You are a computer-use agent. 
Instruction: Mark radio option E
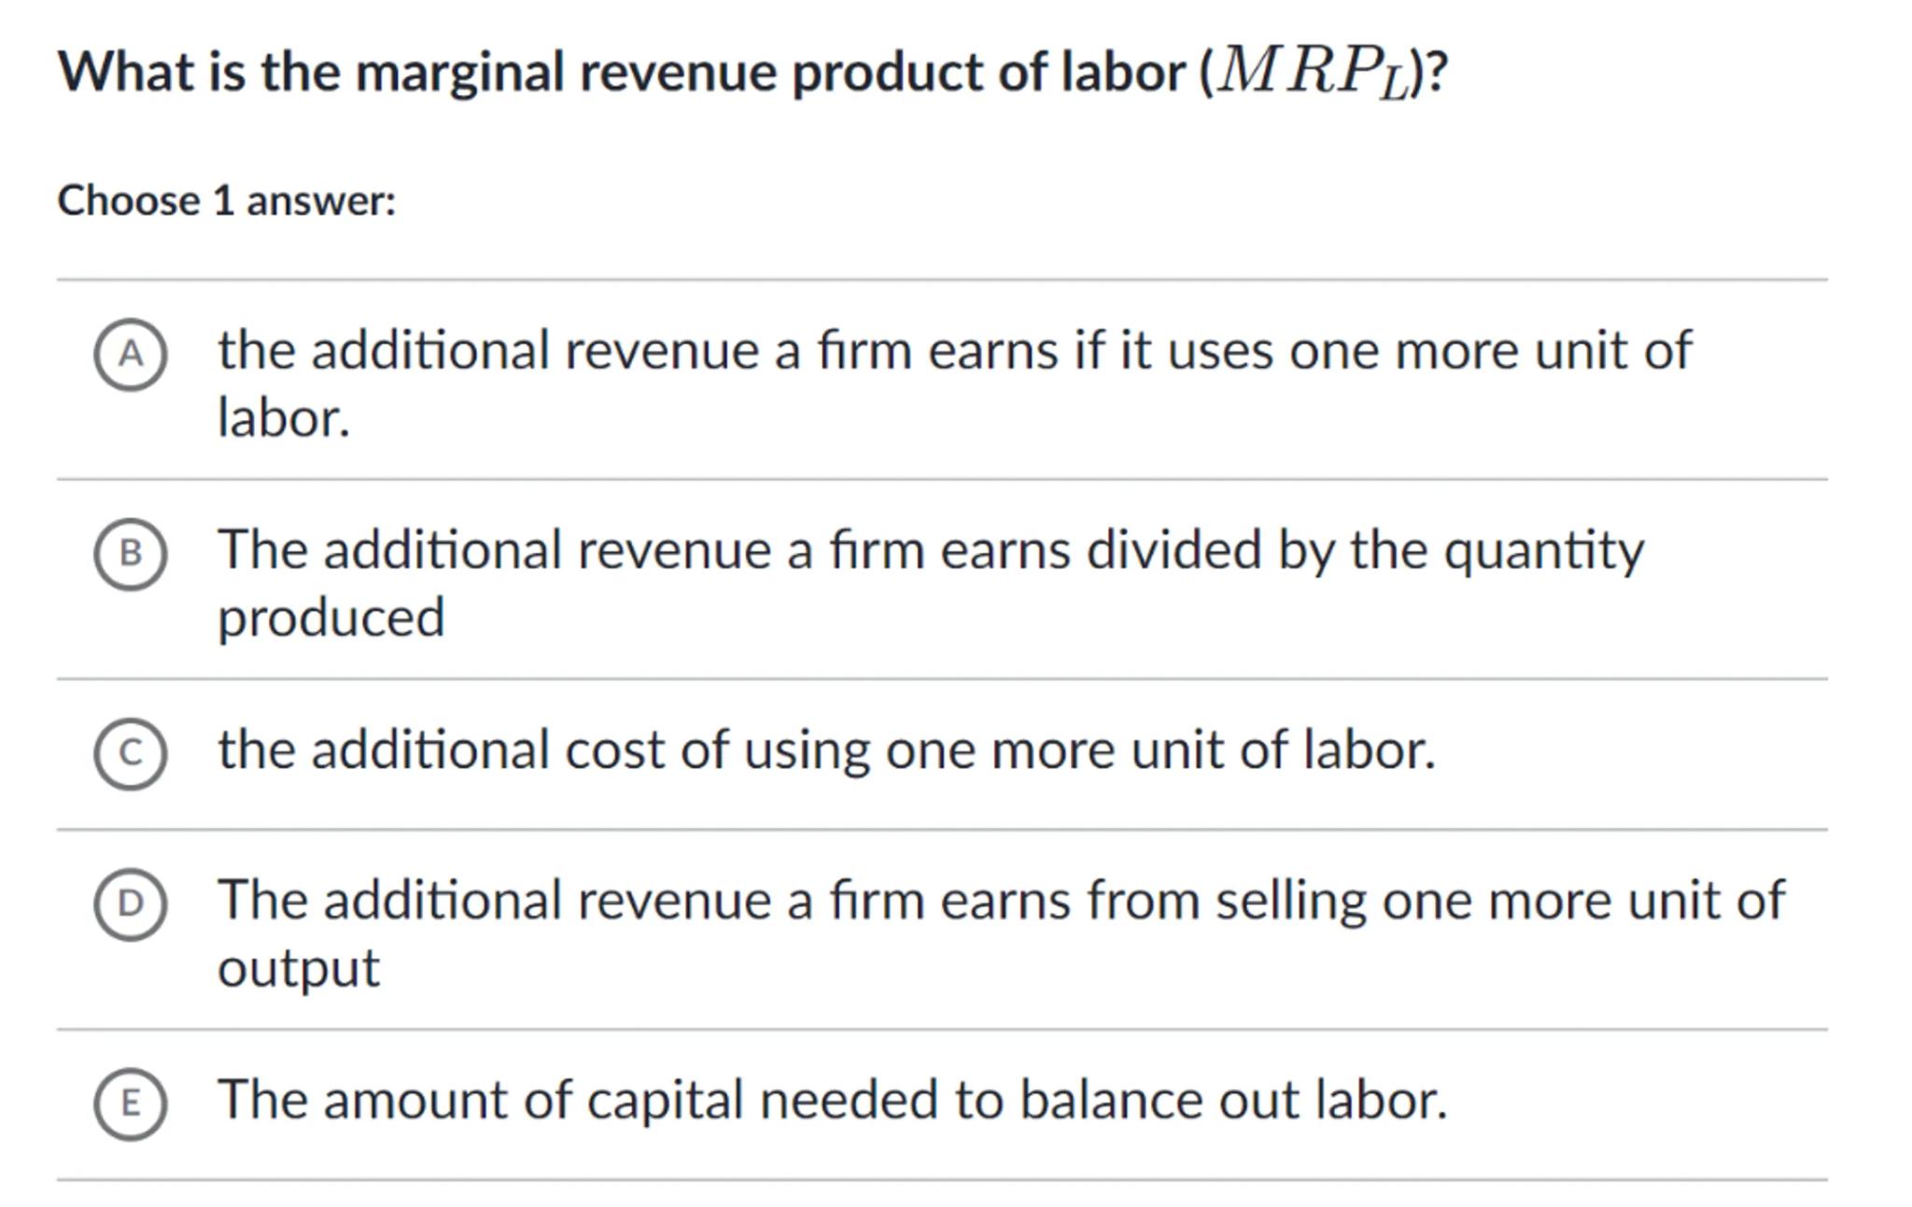[131, 1103]
